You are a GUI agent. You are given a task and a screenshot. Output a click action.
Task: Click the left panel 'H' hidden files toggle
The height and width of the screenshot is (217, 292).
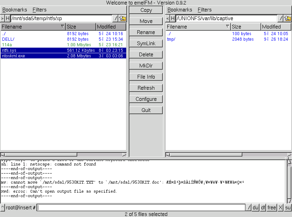pyautogui.click(x=8, y=18)
